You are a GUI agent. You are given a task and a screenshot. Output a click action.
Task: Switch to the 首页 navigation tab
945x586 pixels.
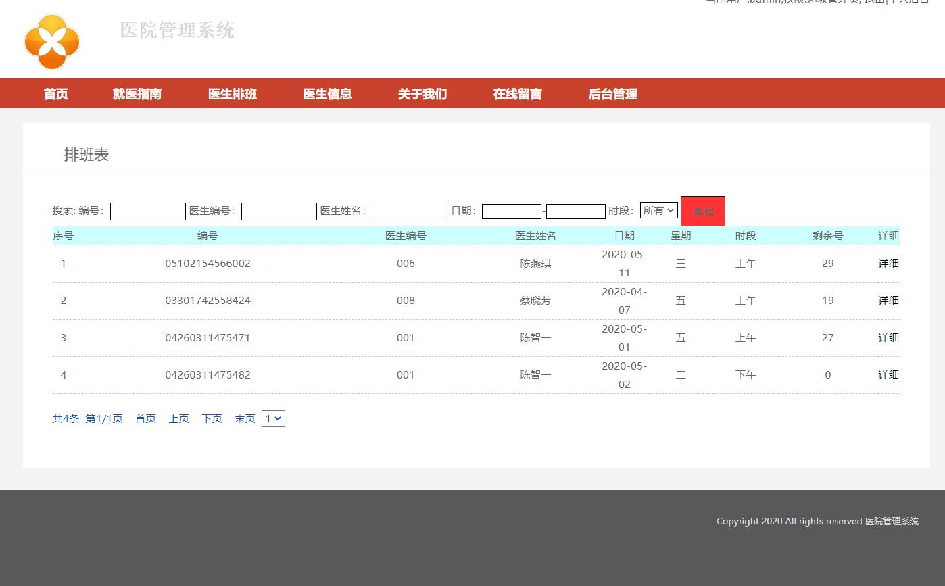(x=55, y=94)
